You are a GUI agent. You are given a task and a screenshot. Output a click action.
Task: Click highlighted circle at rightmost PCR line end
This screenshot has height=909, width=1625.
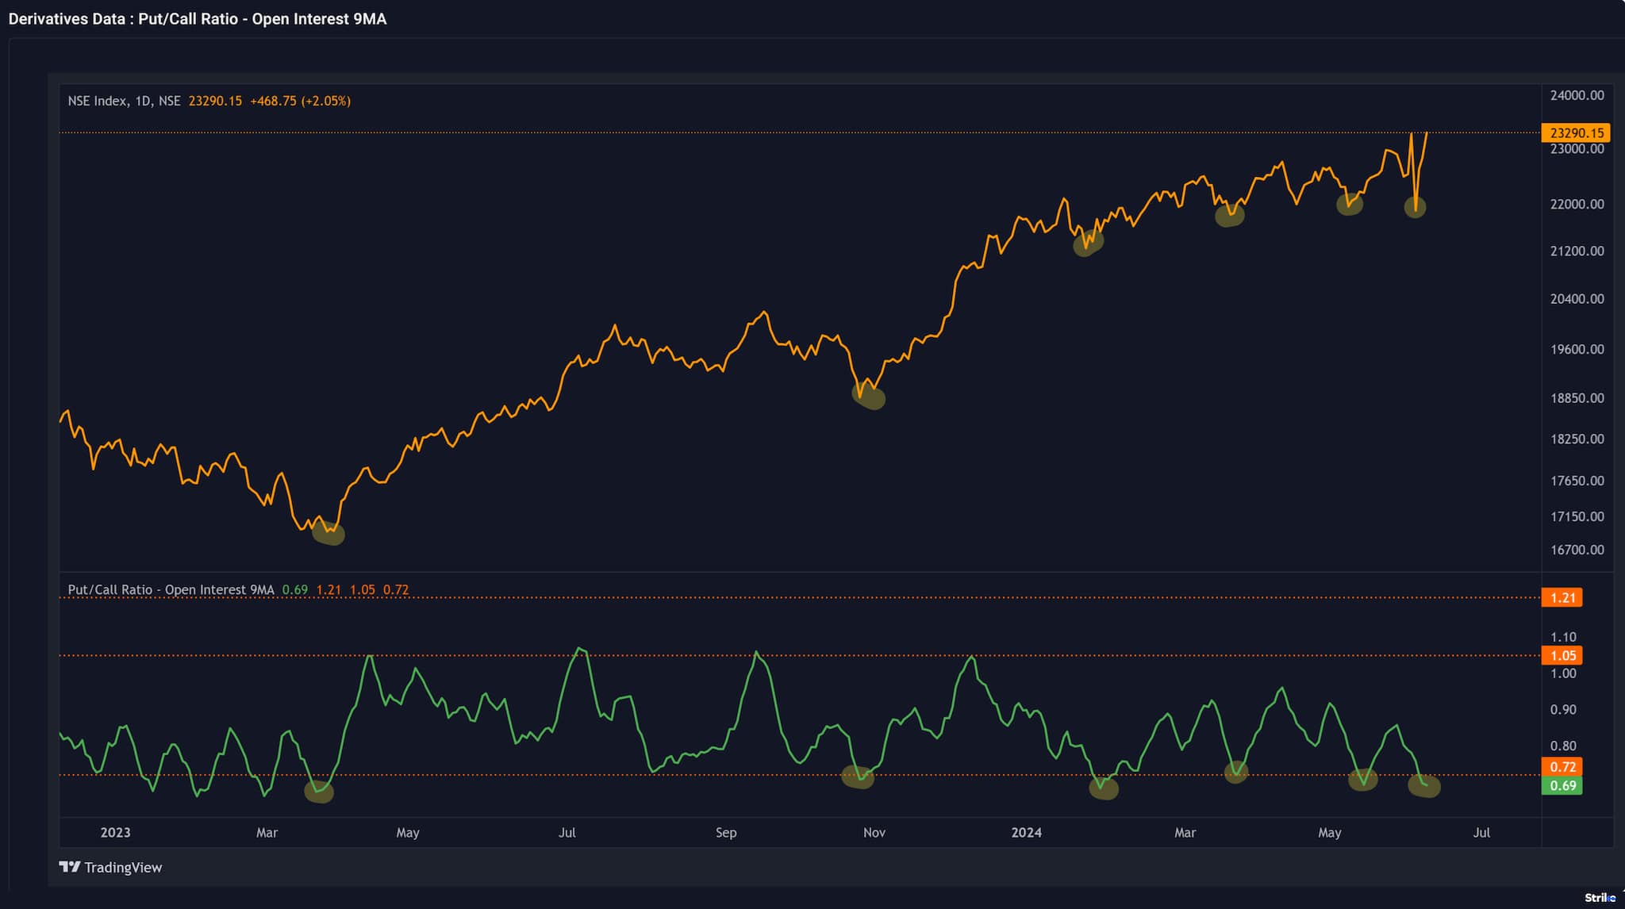tap(1424, 785)
